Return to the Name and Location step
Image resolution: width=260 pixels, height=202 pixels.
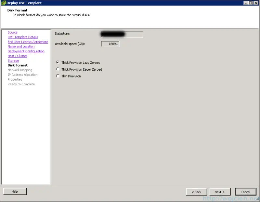21,46
